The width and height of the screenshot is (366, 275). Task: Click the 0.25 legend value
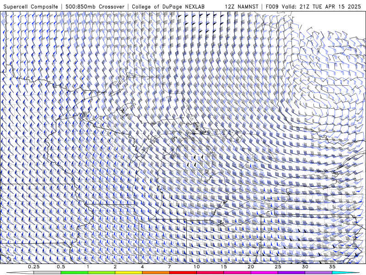tap(34, 267)
